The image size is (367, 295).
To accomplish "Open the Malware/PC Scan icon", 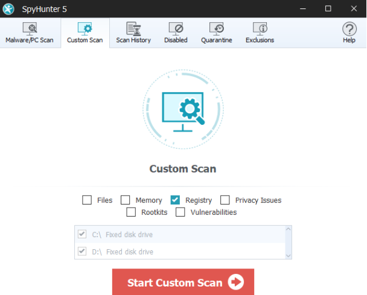I will [29, 28].
